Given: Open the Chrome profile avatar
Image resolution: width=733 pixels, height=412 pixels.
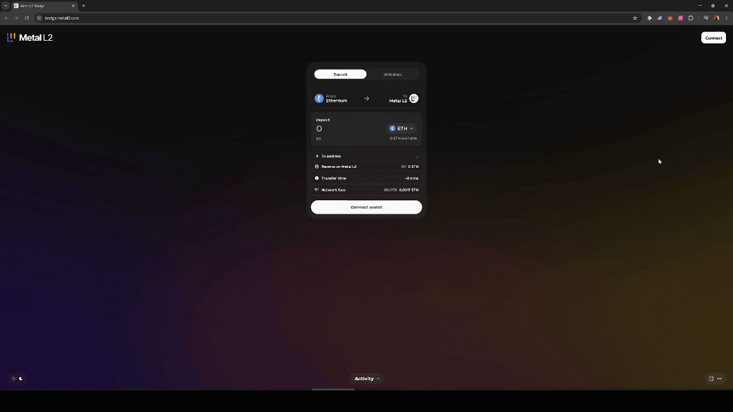Looking at the screenshot, I should point(716,18).
